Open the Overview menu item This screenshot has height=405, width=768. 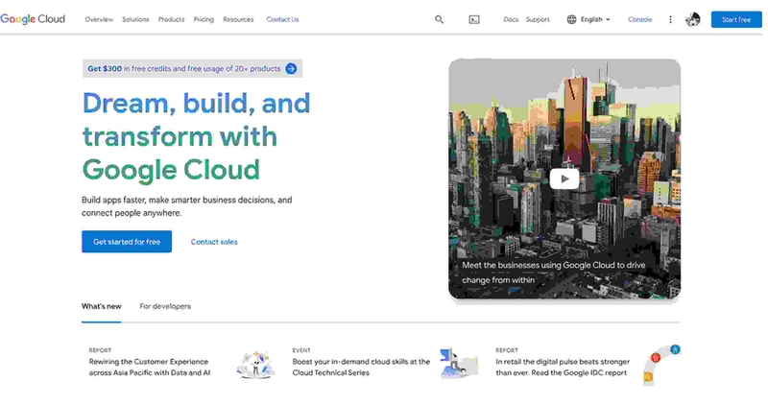[99, 19]
